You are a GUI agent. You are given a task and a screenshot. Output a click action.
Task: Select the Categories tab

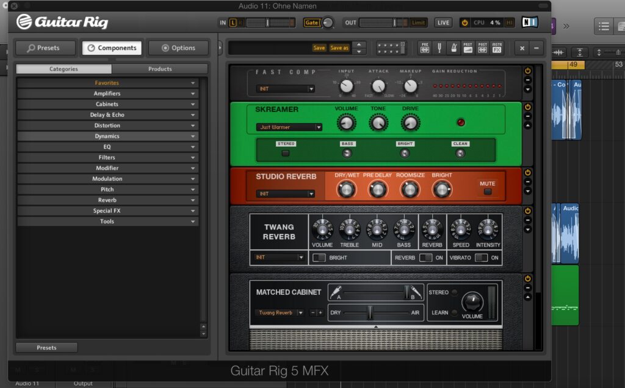(63, 69)
